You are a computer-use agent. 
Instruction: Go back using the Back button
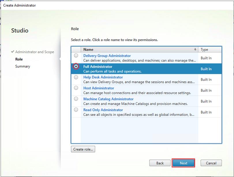point(160,163)
